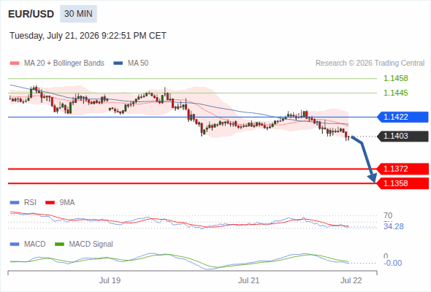Toggle the MA 50 legend entry
Image resolution: width=431 pixels, height=292 pixels.
(x=131, y=64)
